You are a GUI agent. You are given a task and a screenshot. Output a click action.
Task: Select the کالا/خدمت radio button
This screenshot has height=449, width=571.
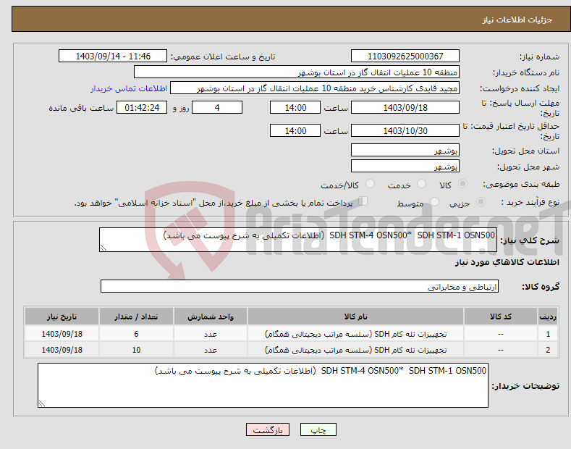[x=370, y=184]
